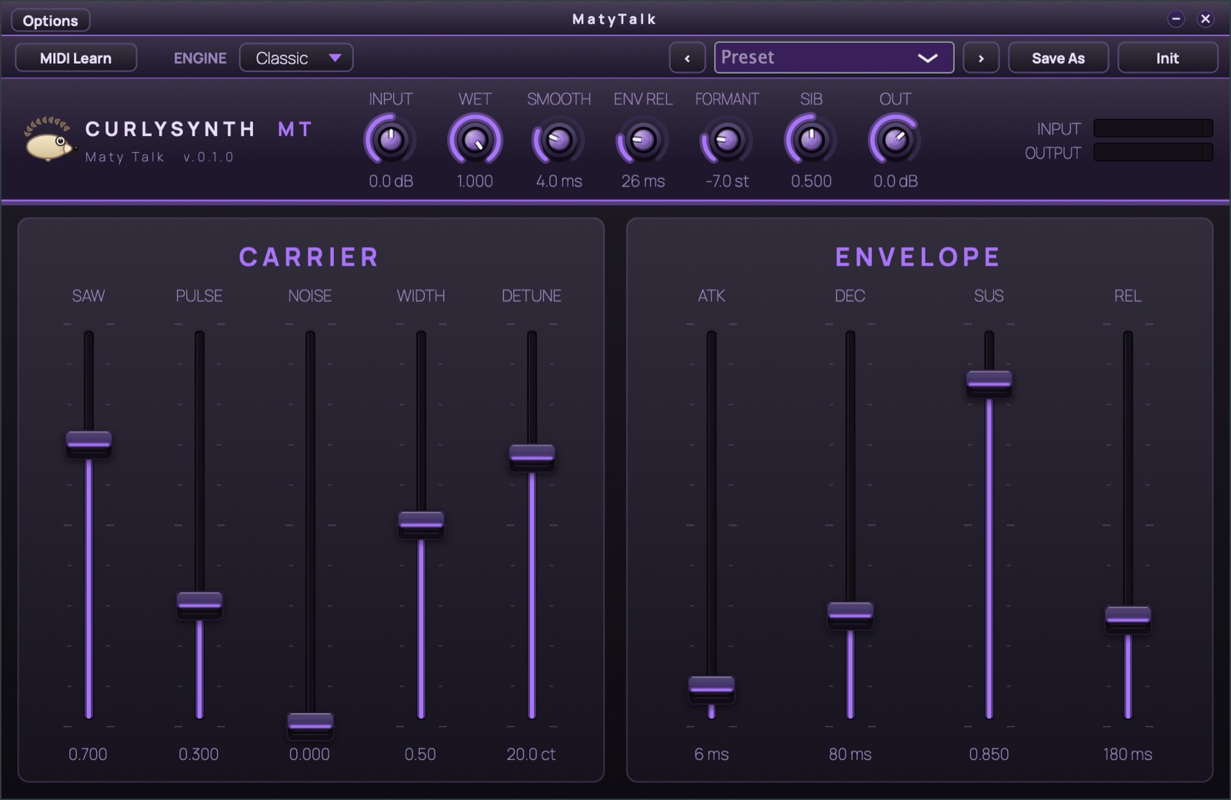Click the SIB knob
This screenshot has height=800, width=1231.
click(811, 140)
